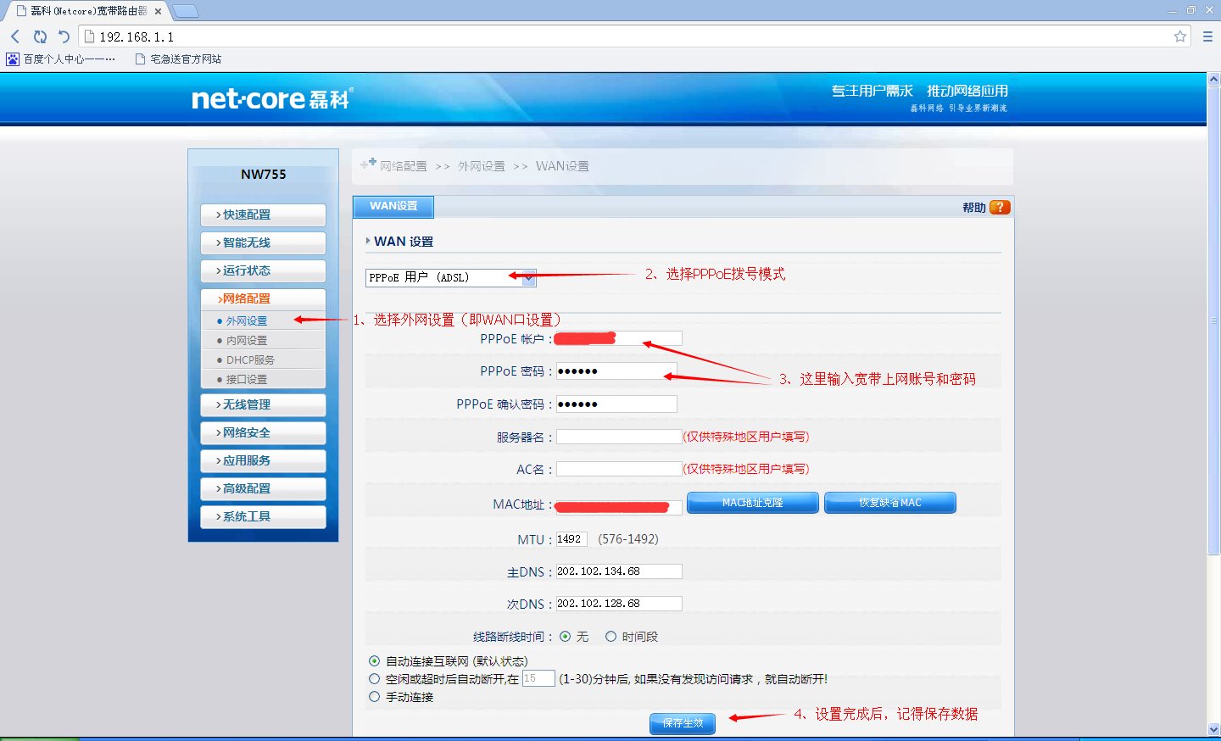Click the browser back arrow icon

coord(15,36)
